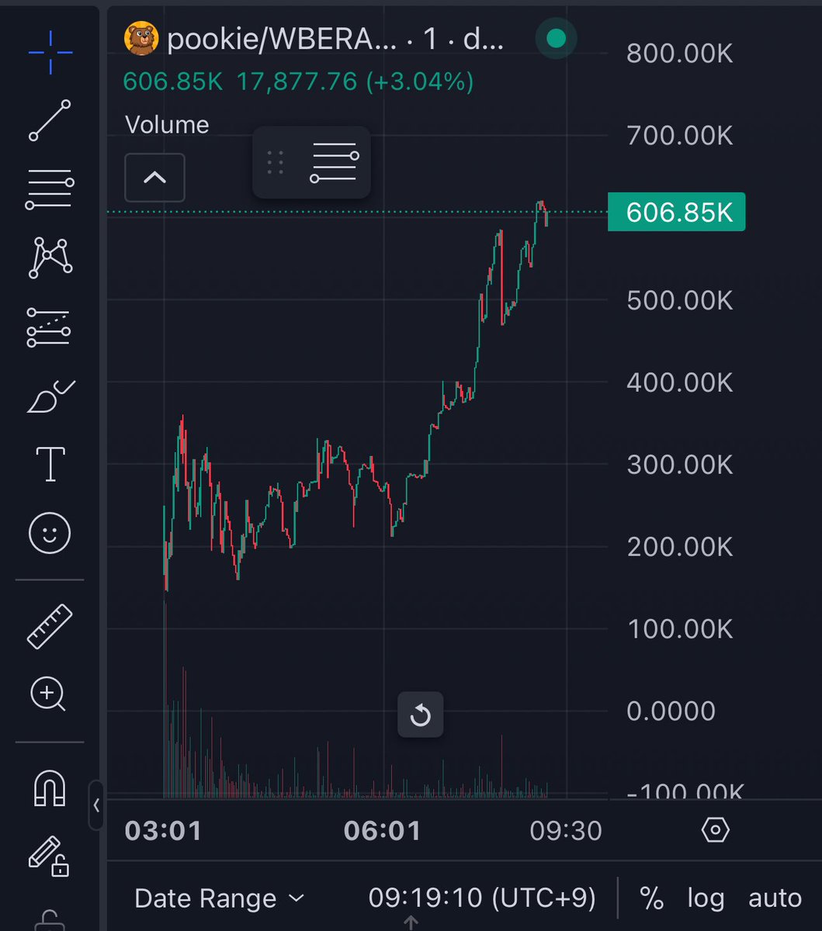
Task: Click the green 606.85K value in legend
Action: (172, 81)
